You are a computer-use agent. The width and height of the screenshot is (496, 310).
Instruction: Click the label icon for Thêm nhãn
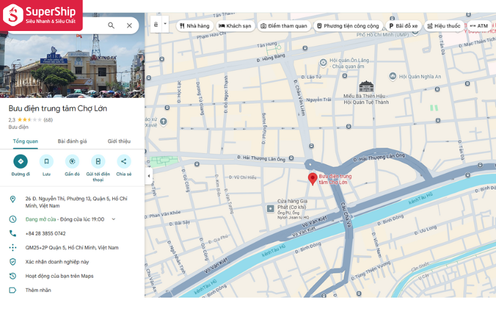[12, 290]
